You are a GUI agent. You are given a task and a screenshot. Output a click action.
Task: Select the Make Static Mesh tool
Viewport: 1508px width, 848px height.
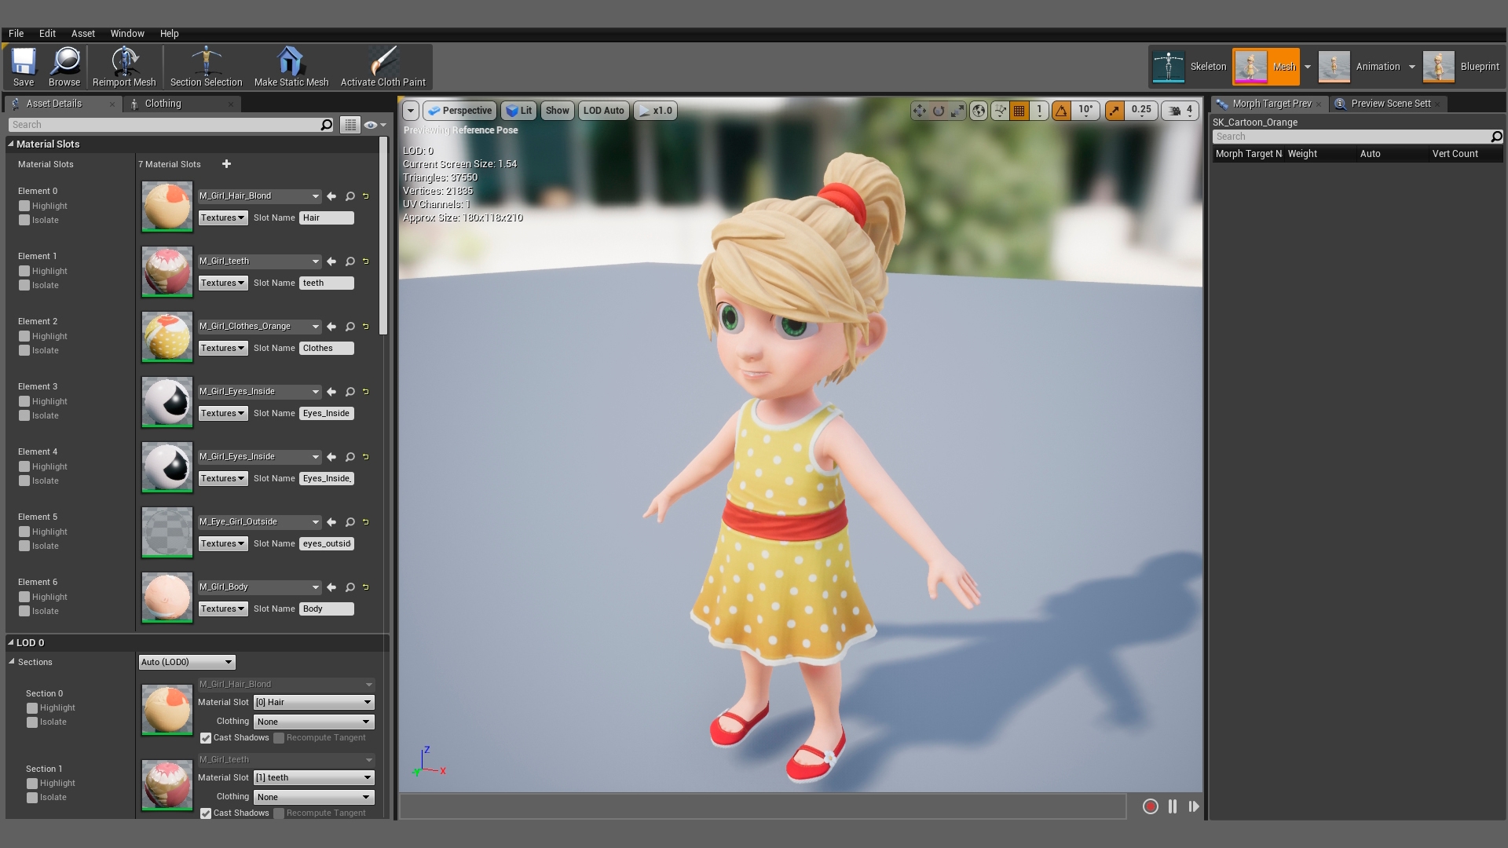(291, 66)
